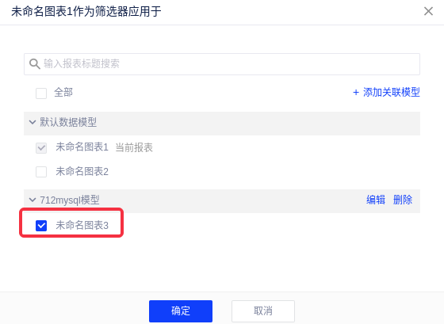Confirm with the 确定 button

point(181,311)
